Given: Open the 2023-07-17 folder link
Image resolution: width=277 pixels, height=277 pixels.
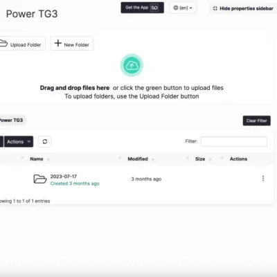Looking at the screenshot, I should 64,177.
